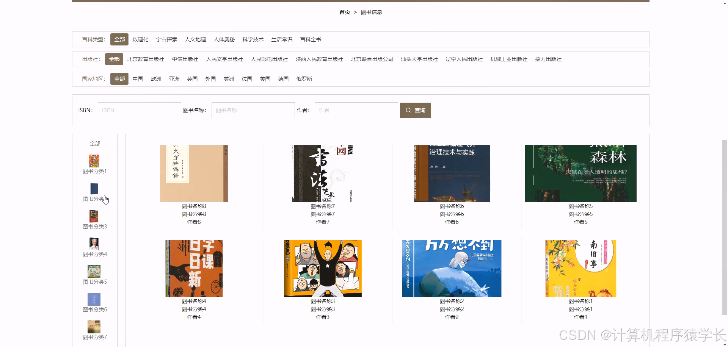Select the 图书分类4 category icon

94,244
